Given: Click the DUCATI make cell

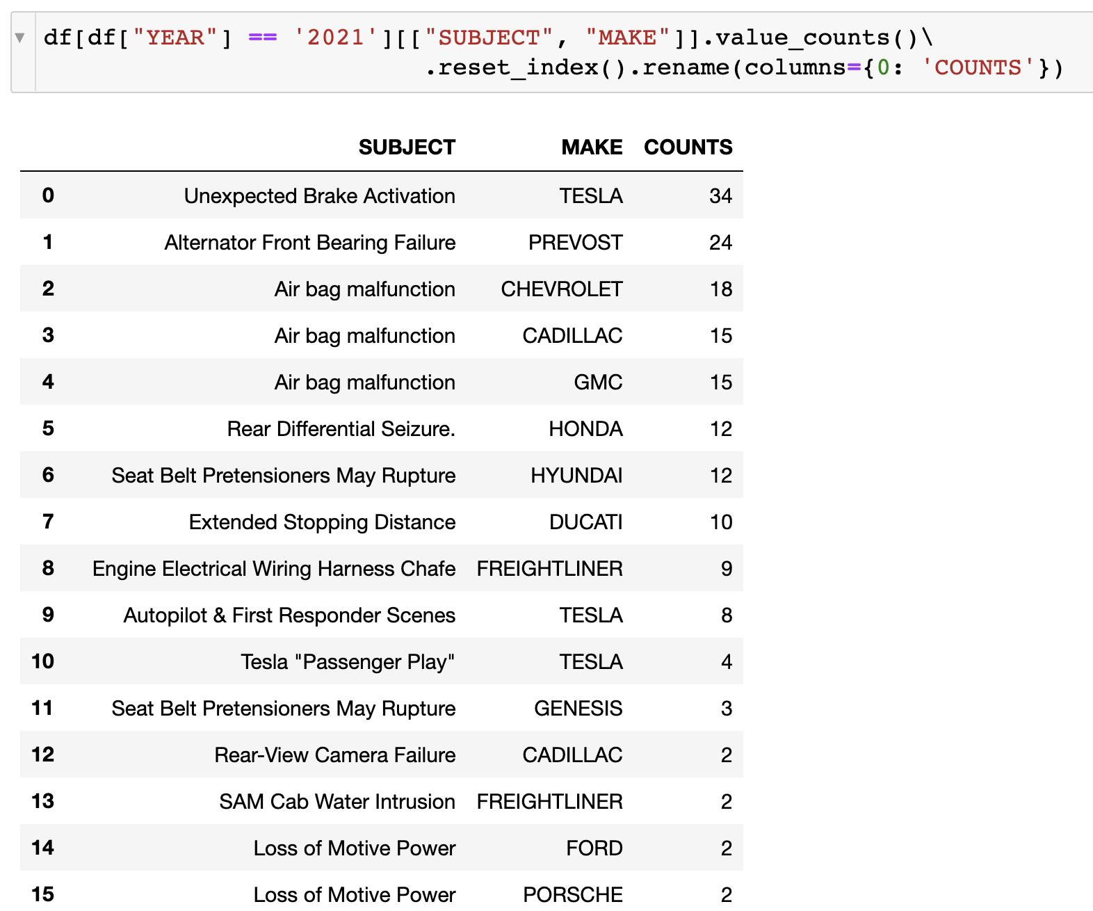Looking at the screenshot, I should [x=586, y=522].
